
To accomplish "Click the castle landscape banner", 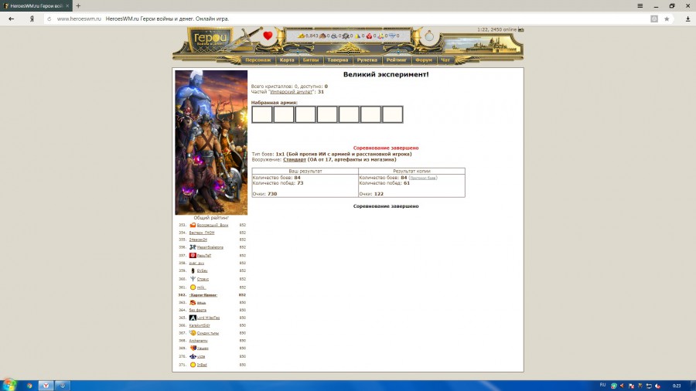I will click(x=481, y=44).
